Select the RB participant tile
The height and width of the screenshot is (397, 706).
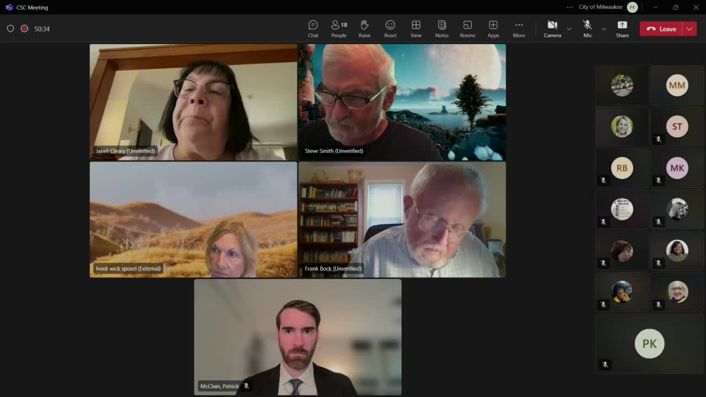[x=622, y=168]
